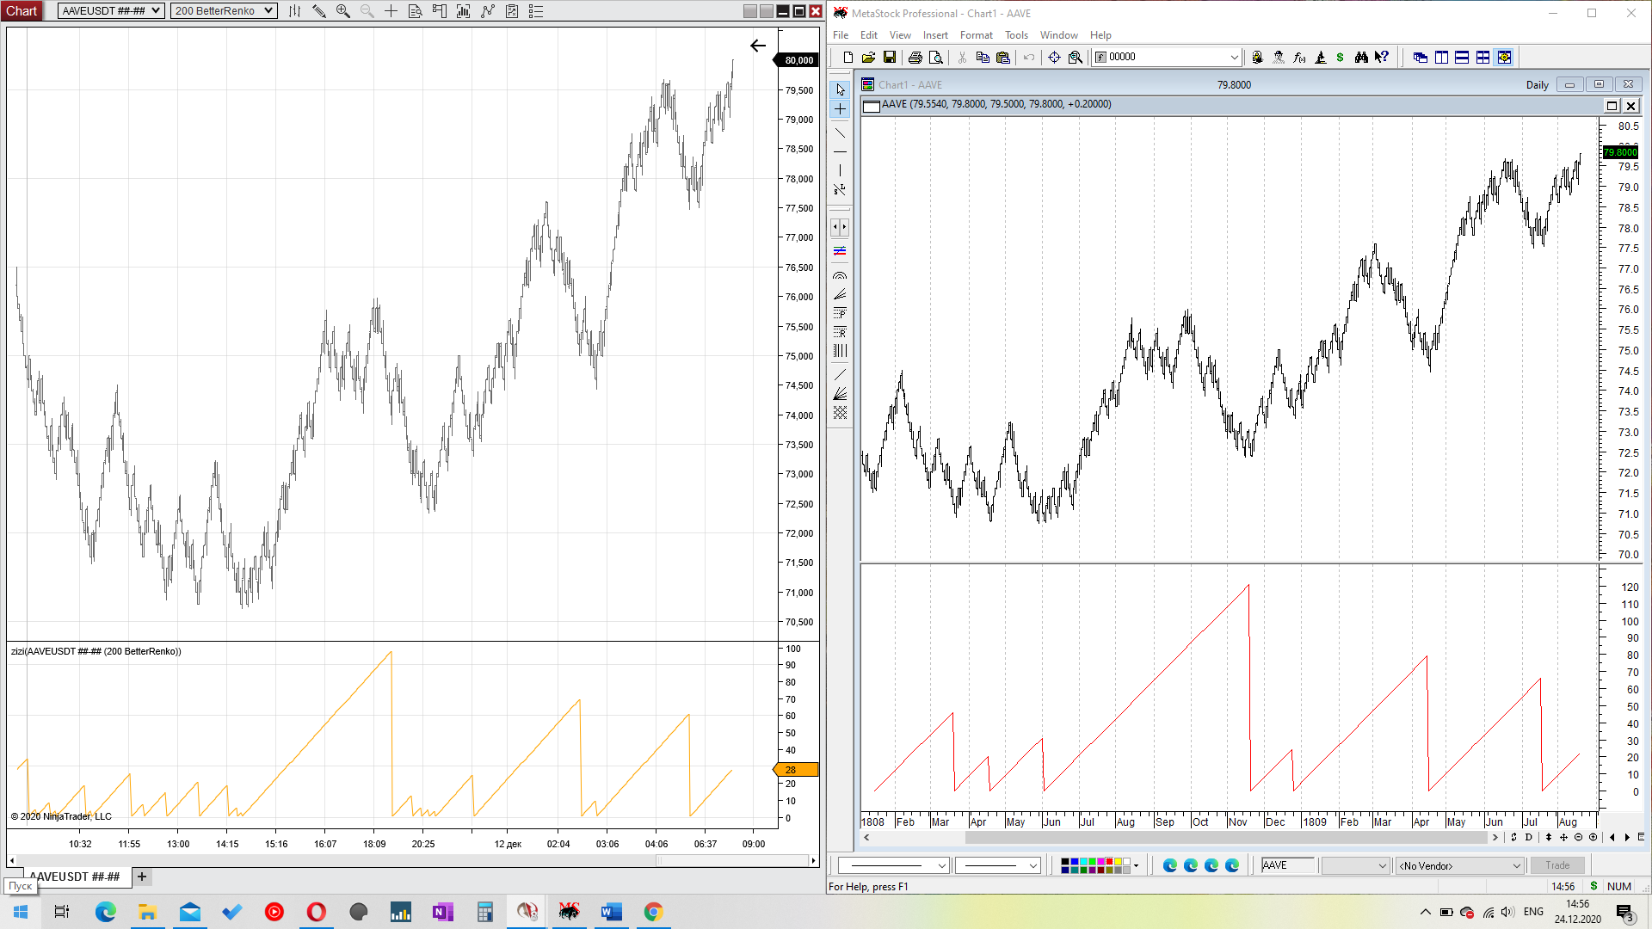Open the Format menu
1652x929 pixels.
976,35
